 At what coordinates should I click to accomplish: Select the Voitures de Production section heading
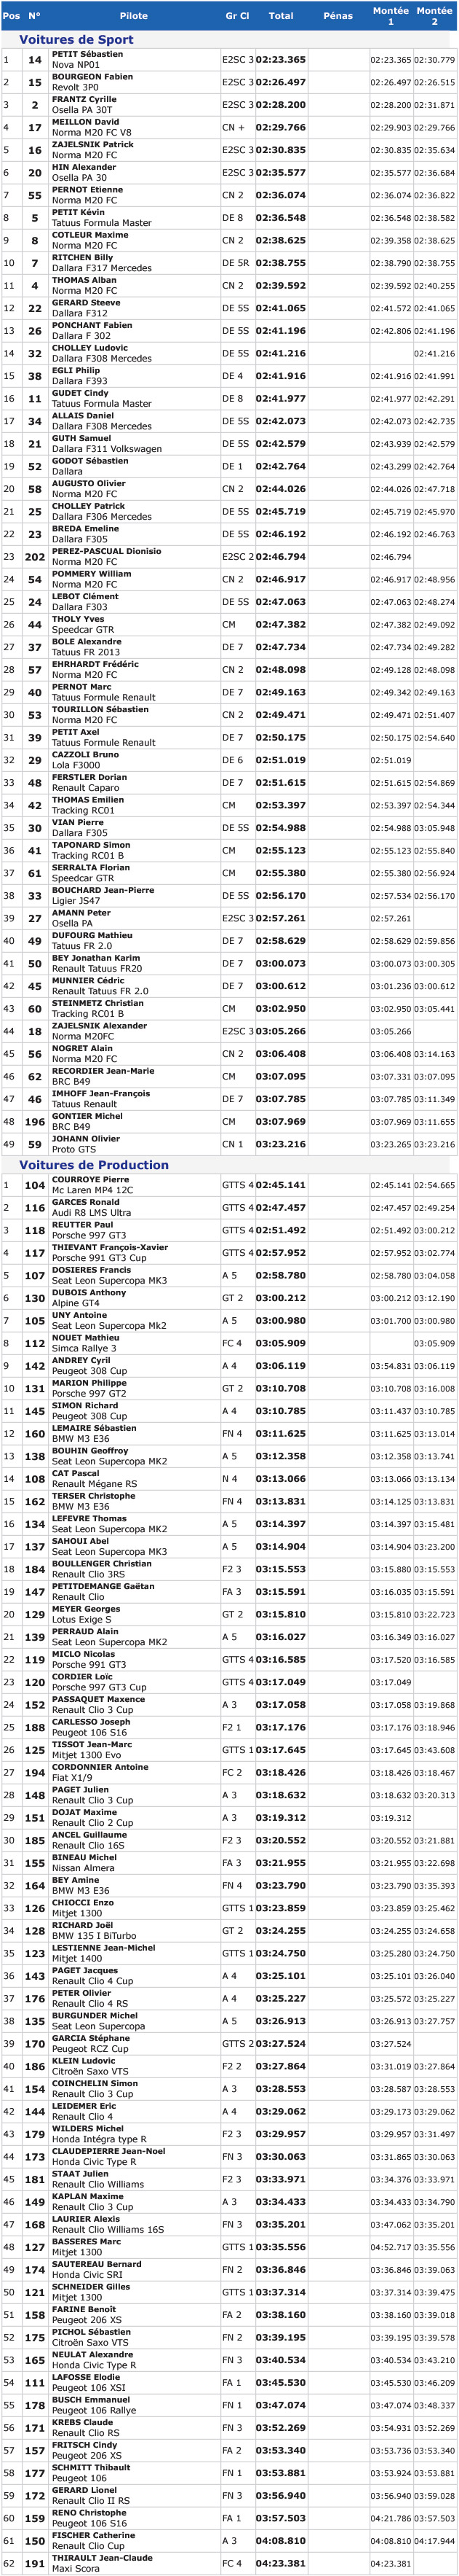[x=94, y=1165]
